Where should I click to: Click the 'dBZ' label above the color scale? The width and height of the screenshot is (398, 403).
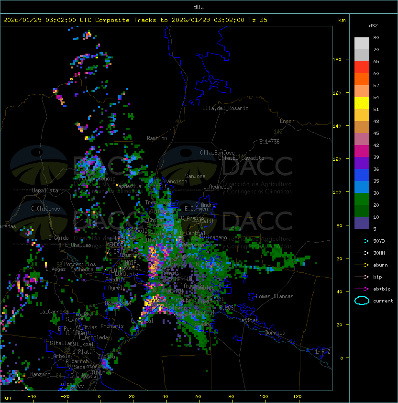(373, 26)
